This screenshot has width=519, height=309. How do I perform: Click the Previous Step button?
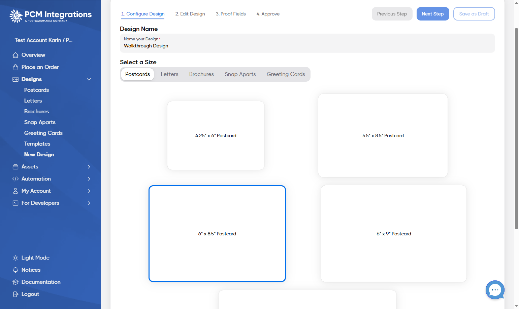click(392, 14)
